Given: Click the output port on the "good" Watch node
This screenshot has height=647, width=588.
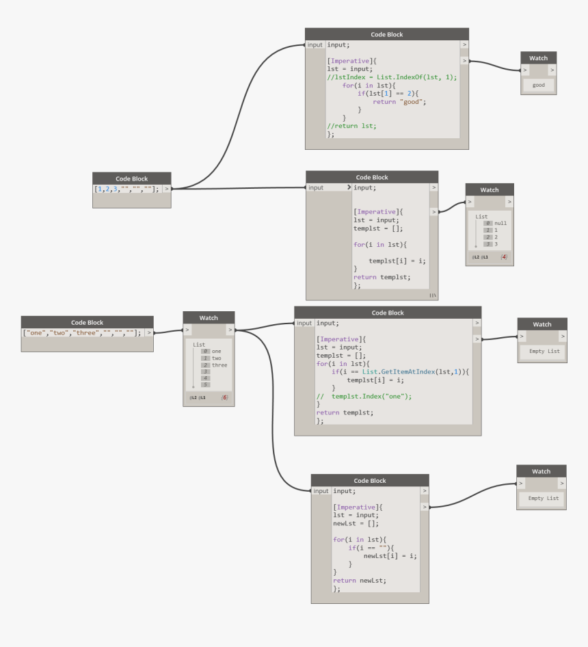Looking at the screenshot, I should click(x=554, y=69).
